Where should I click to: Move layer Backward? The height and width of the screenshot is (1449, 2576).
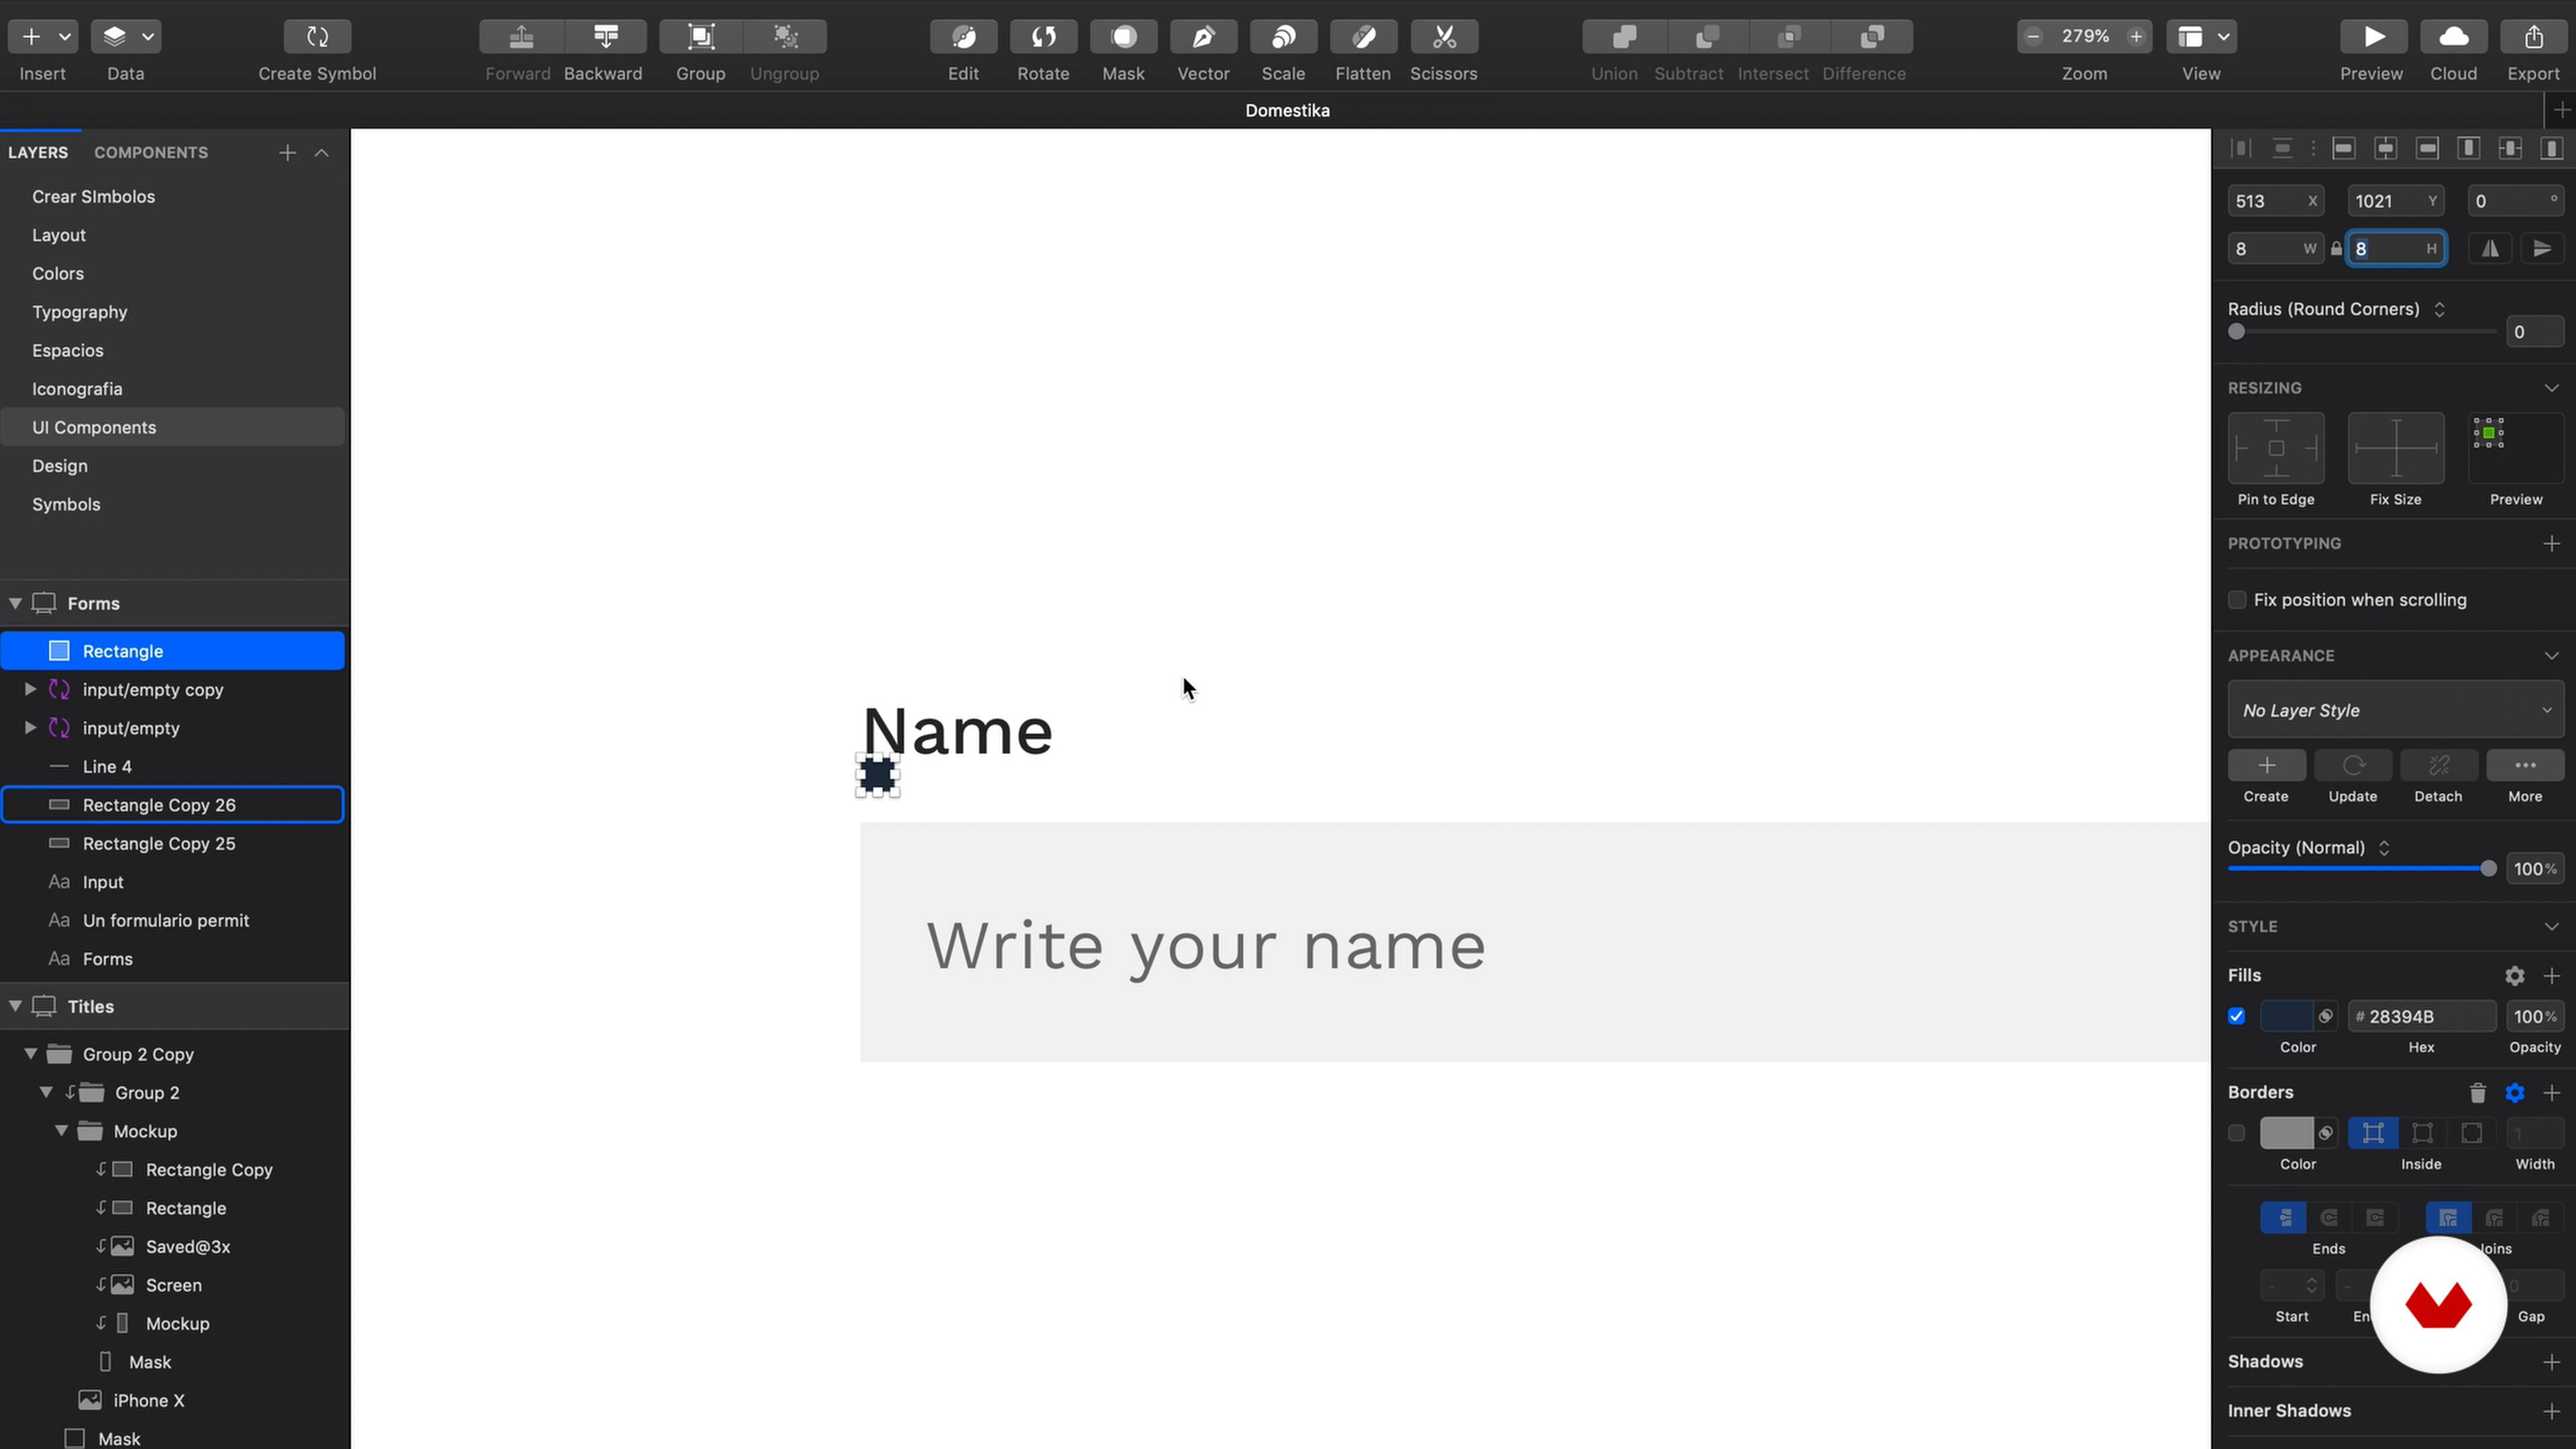click(x=605, y=37)
